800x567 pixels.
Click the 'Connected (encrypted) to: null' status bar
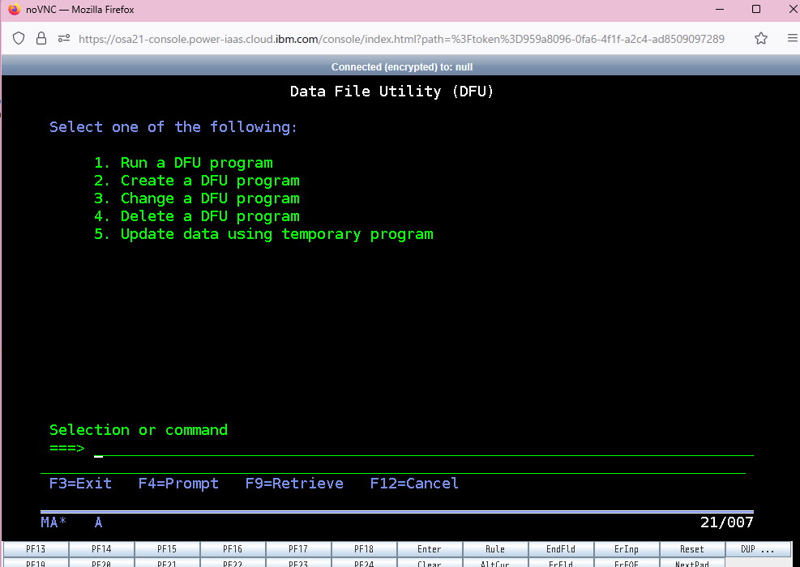click(x=401, y=66)
